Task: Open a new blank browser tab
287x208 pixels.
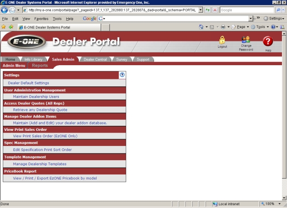Action: (106, 28)
